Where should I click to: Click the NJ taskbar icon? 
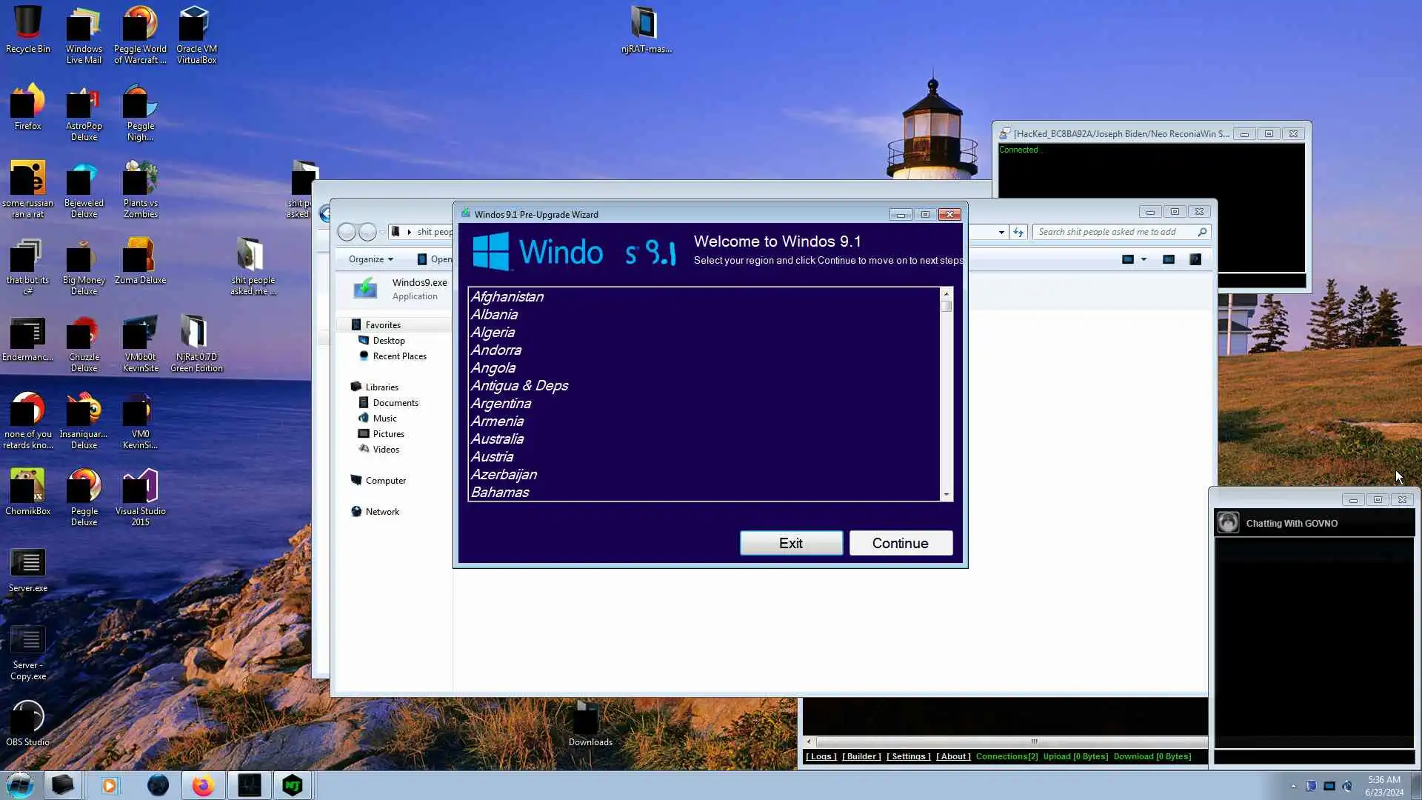293,785
